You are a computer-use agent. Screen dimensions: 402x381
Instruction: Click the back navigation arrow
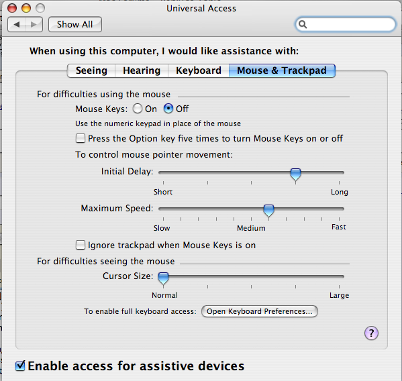17,25
